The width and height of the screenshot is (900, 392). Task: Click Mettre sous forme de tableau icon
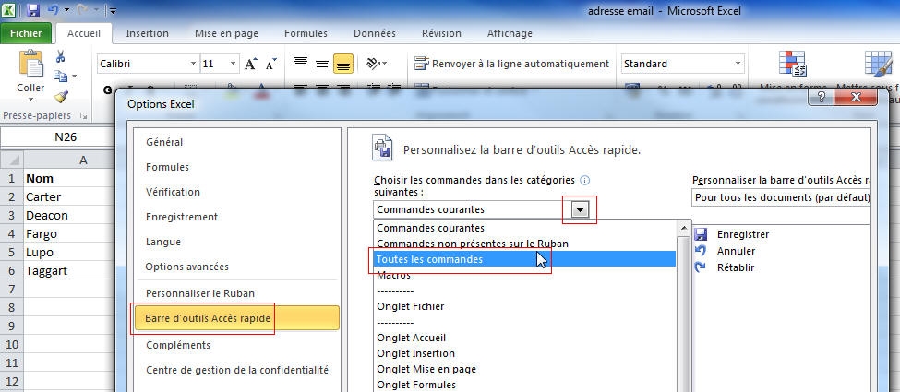click(x=878, y=63)
